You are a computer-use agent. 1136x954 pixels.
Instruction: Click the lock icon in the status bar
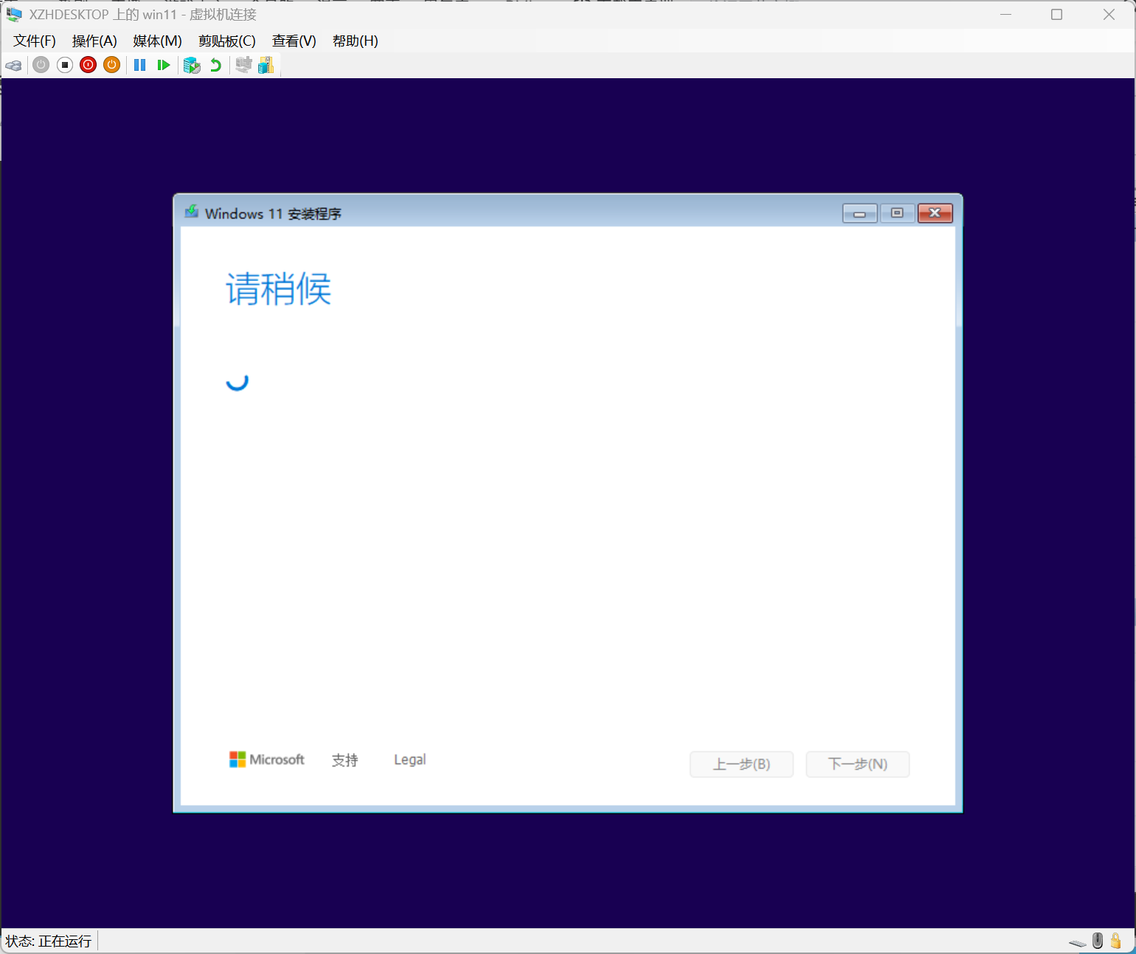click(x=1116, y=941)
